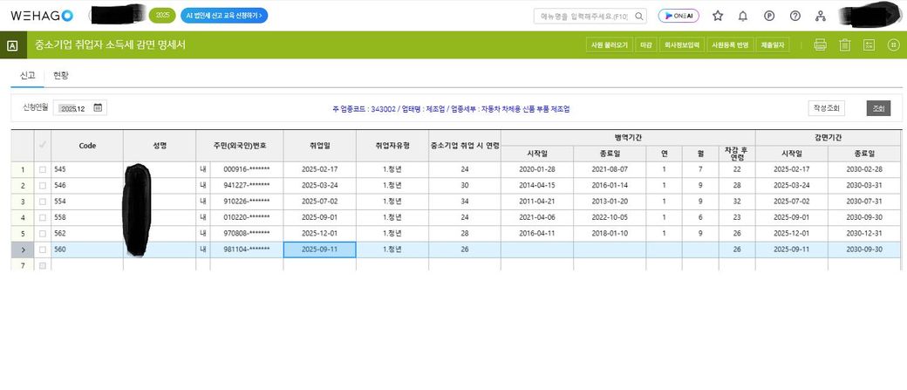This screenshot has width=907, height=390.
Task: Click the trash delete icon
Action: (x=844, y=45)
